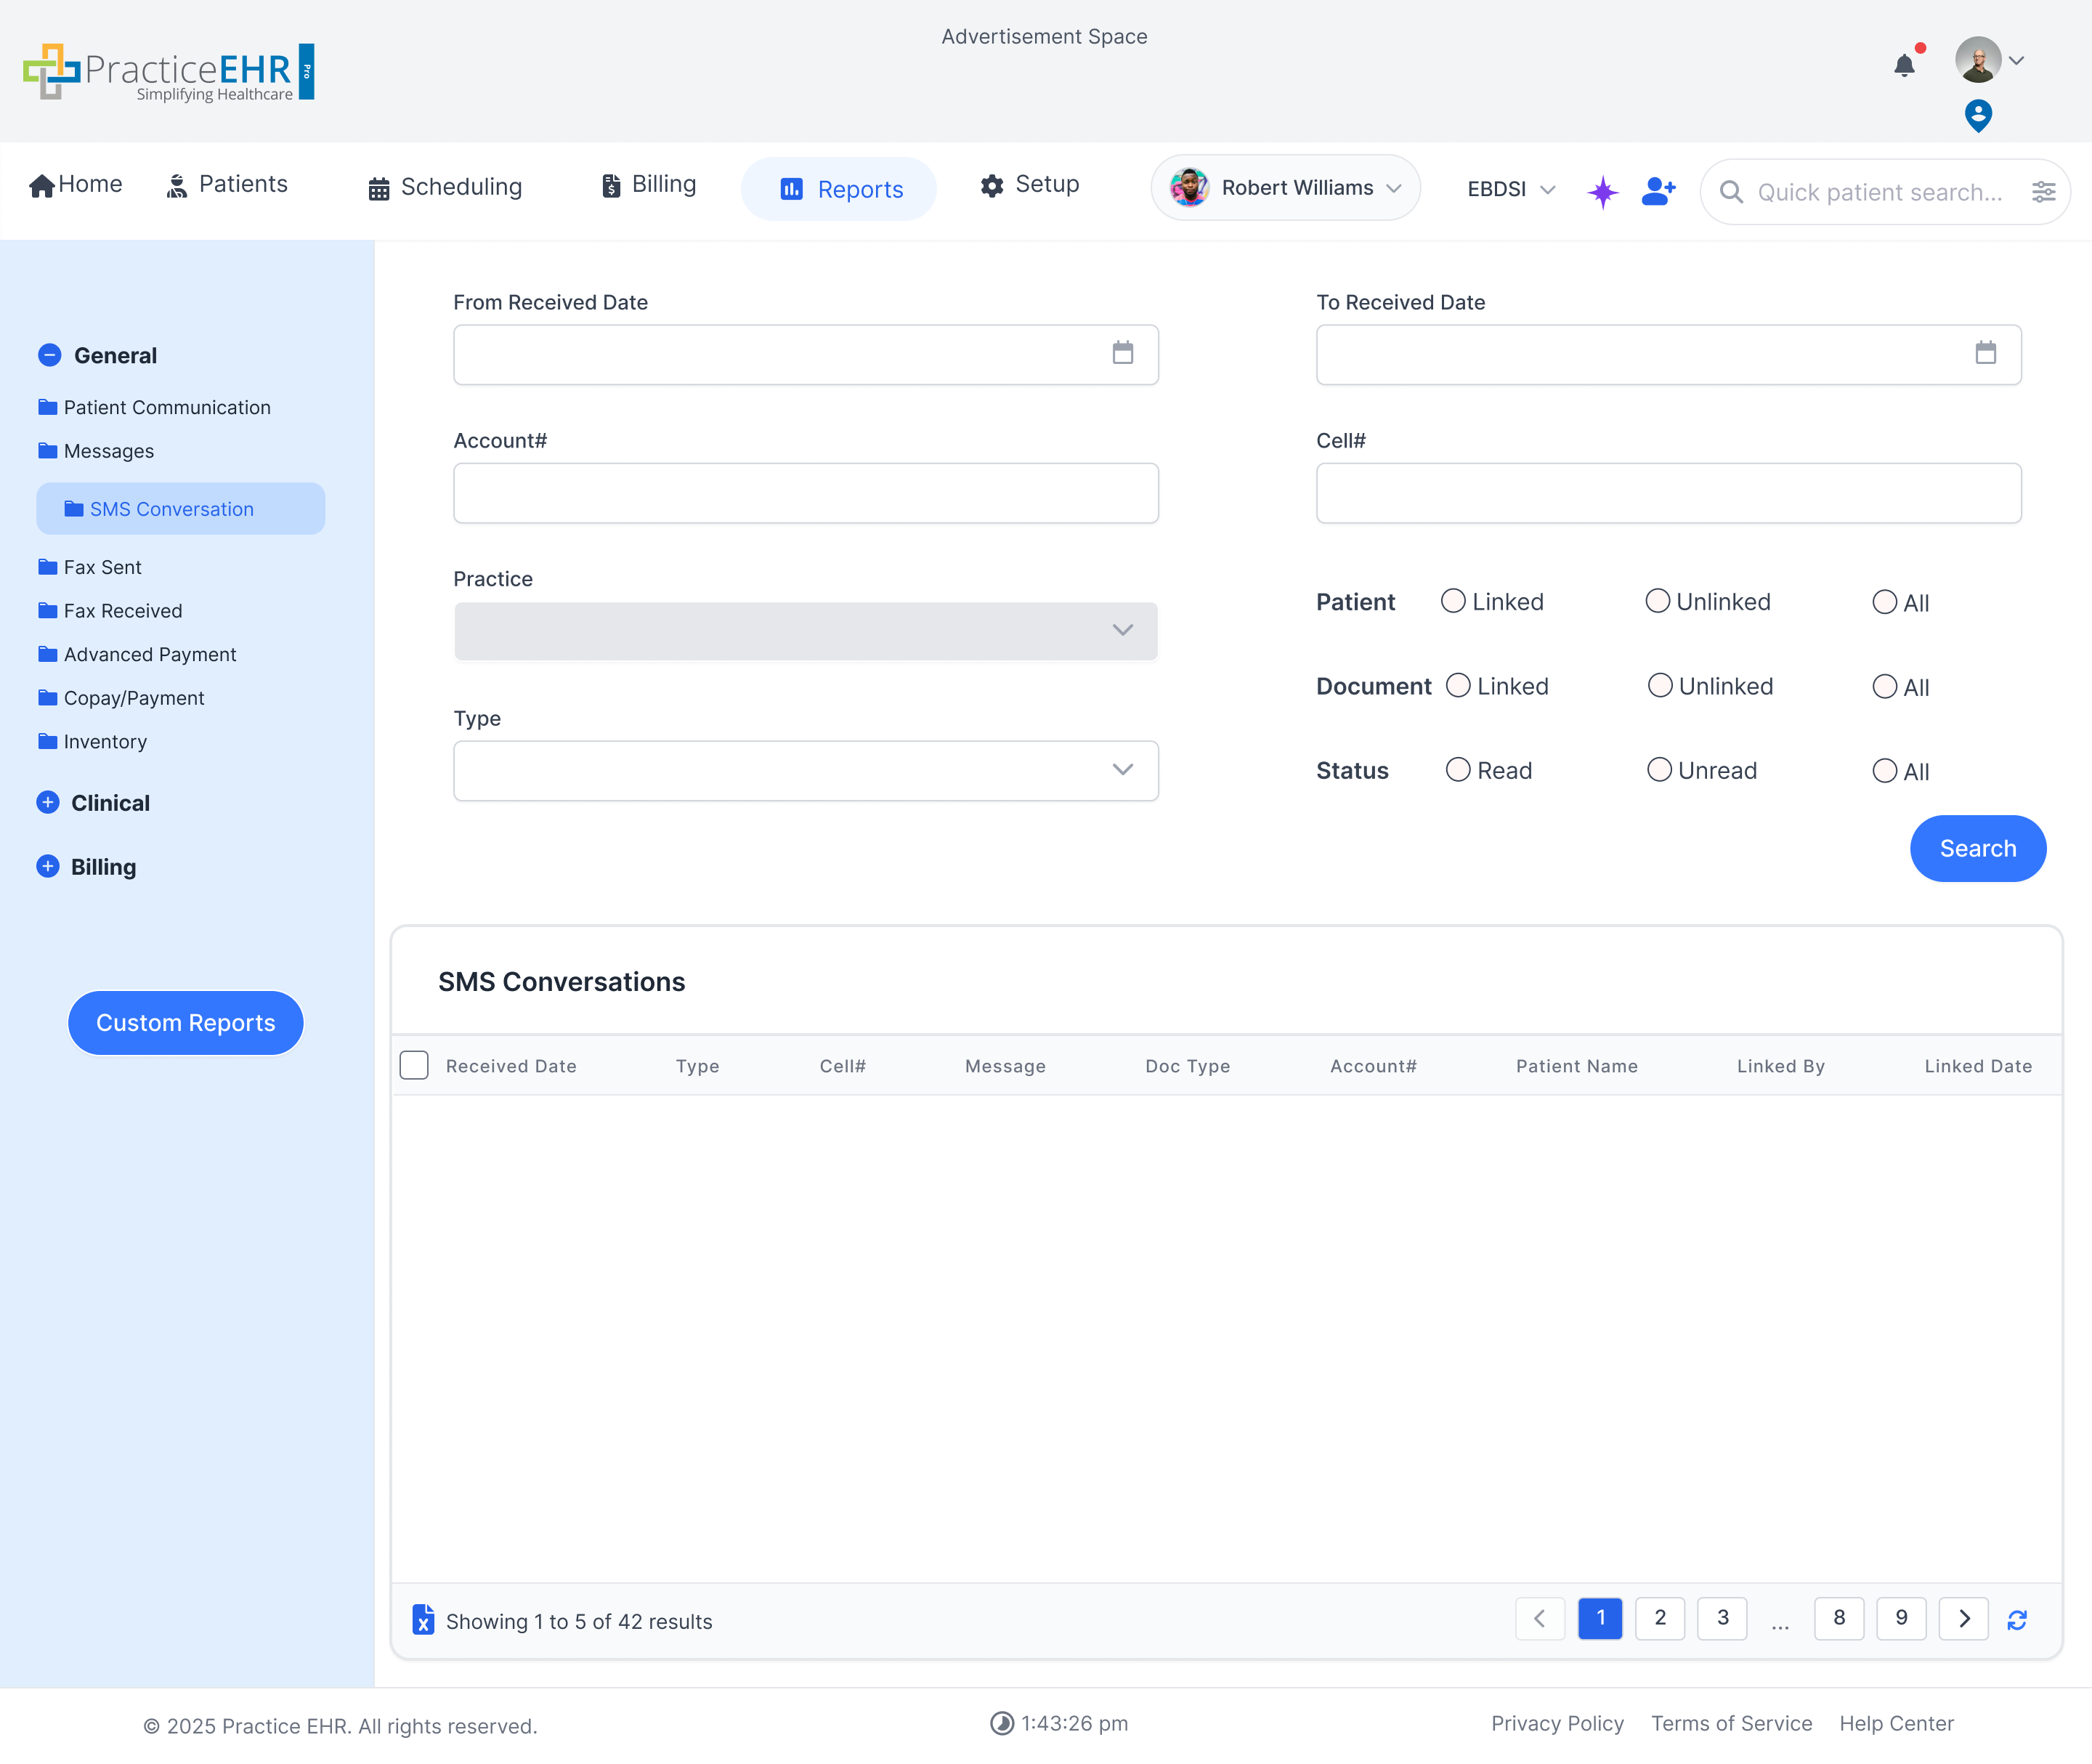The image size is (2092, 1764).
Task: Check the select-all checkbox in the table header
Action: click(414, 1065)
